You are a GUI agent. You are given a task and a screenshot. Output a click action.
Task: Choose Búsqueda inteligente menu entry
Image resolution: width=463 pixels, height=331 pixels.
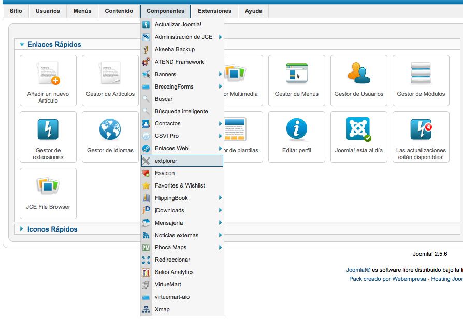point(182,111)
